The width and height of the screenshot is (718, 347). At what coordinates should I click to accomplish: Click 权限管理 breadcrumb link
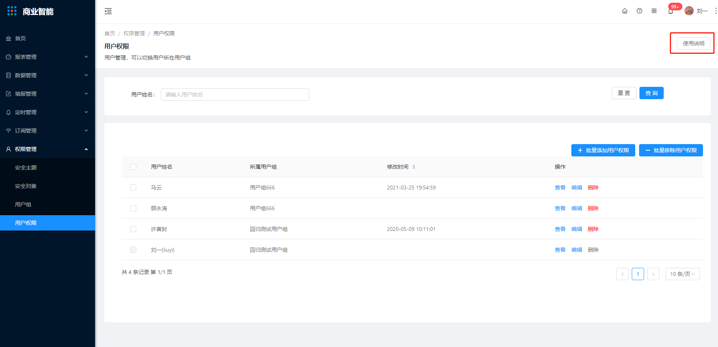134,33
